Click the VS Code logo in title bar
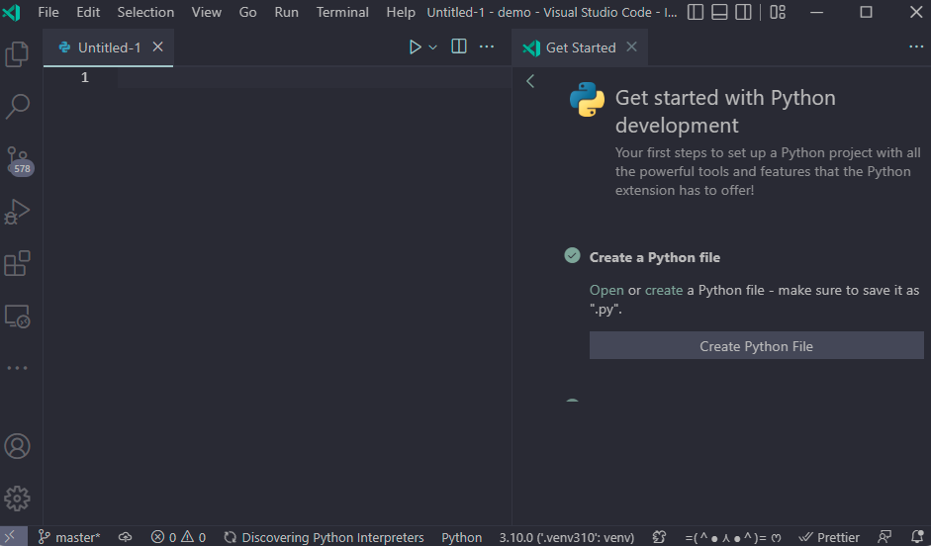 point(11,12)
